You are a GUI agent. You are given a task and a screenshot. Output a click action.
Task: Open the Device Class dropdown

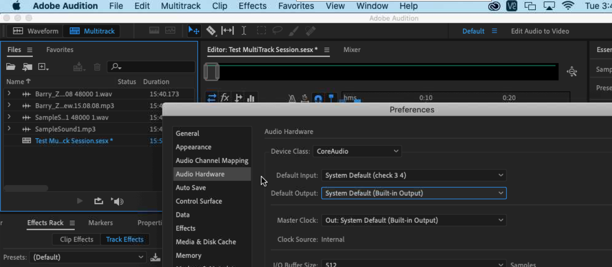point(357,151)
